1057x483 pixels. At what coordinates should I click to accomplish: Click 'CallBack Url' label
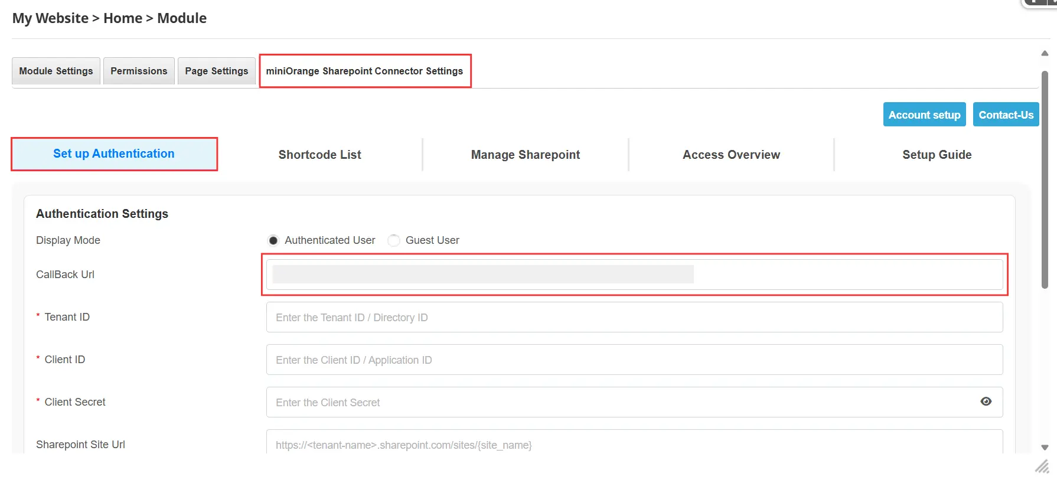tap(65, 275)
